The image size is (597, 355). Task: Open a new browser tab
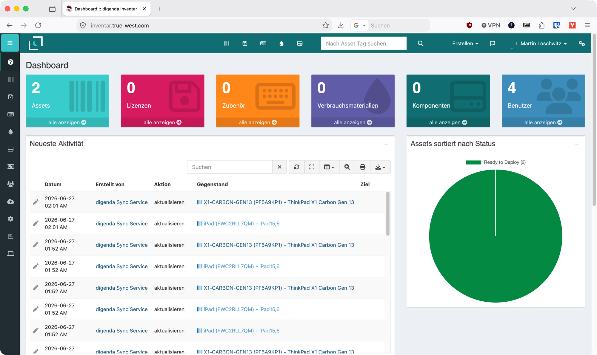pos(159,9)
